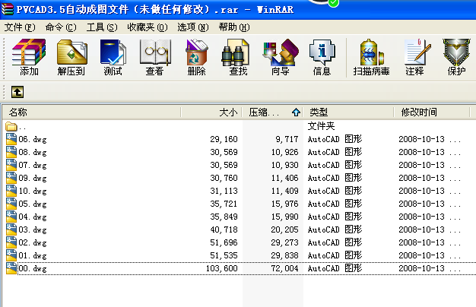Sort by 大小 column header

(211, 112)
